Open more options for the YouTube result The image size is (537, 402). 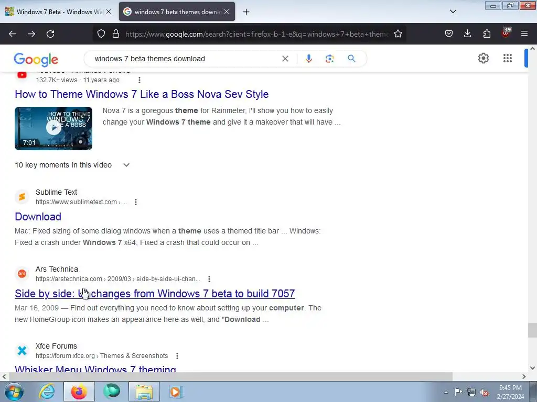pos(139,80)
